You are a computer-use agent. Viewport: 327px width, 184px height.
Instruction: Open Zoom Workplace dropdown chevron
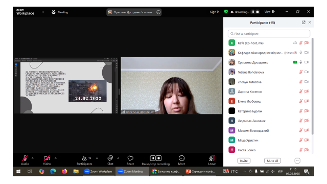(x=43, y=12)
